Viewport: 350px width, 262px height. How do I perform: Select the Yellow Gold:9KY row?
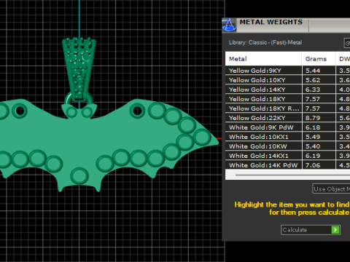coord(287,71)
